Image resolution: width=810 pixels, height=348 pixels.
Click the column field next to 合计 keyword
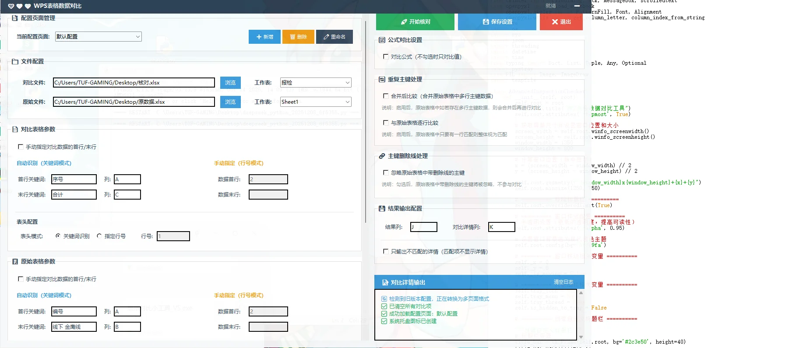[x=127, y=195]
